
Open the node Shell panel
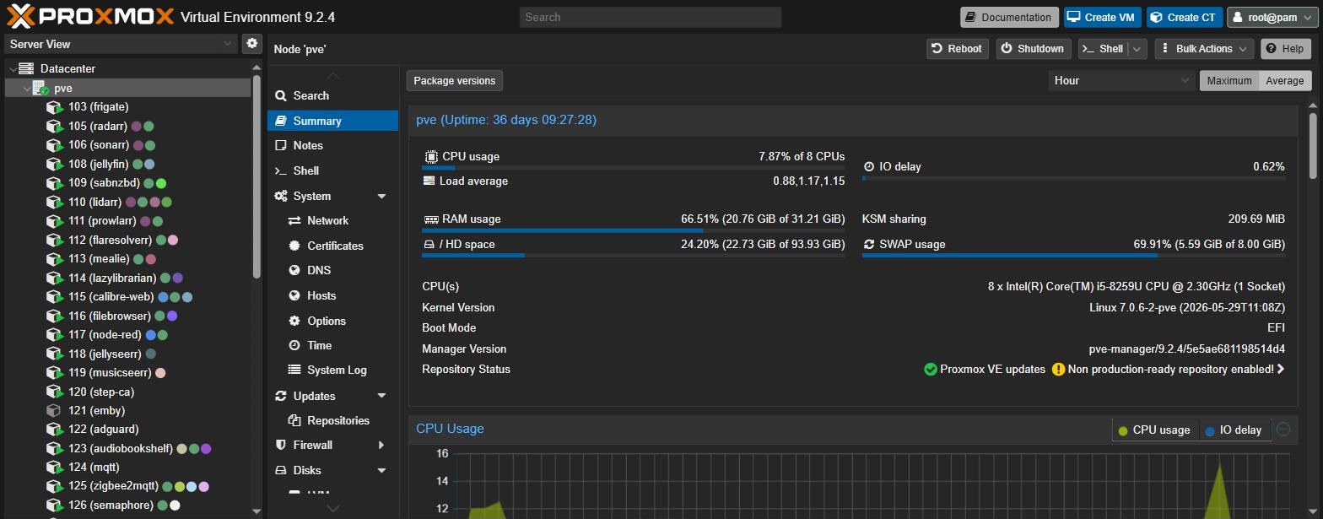pos(332,170)
